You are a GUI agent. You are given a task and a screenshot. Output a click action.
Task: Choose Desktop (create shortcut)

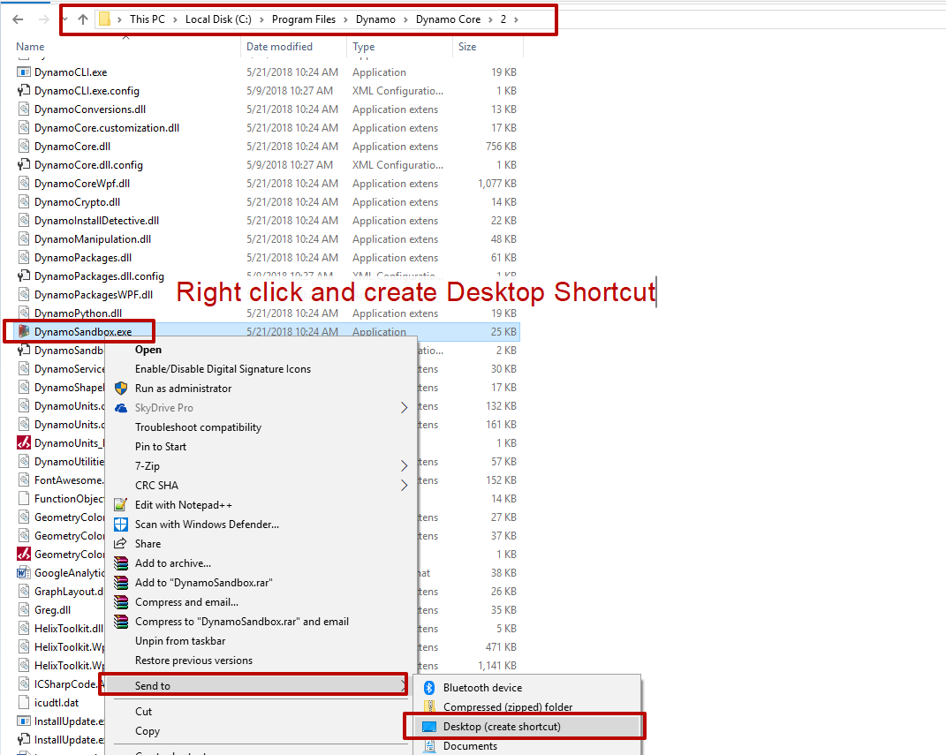[x=502, y=727]
